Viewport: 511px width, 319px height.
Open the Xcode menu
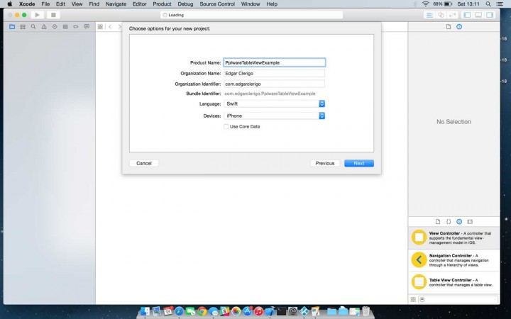point(27,4)
